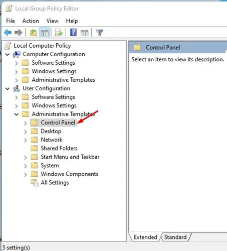
Task: Open the Action menu
Action: pos(31,21)
